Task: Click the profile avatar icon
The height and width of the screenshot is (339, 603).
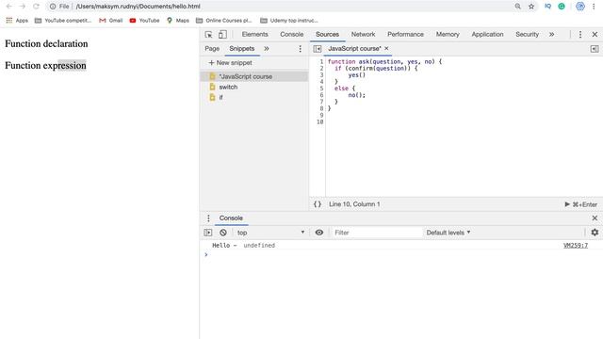Action: pos(580,7)
